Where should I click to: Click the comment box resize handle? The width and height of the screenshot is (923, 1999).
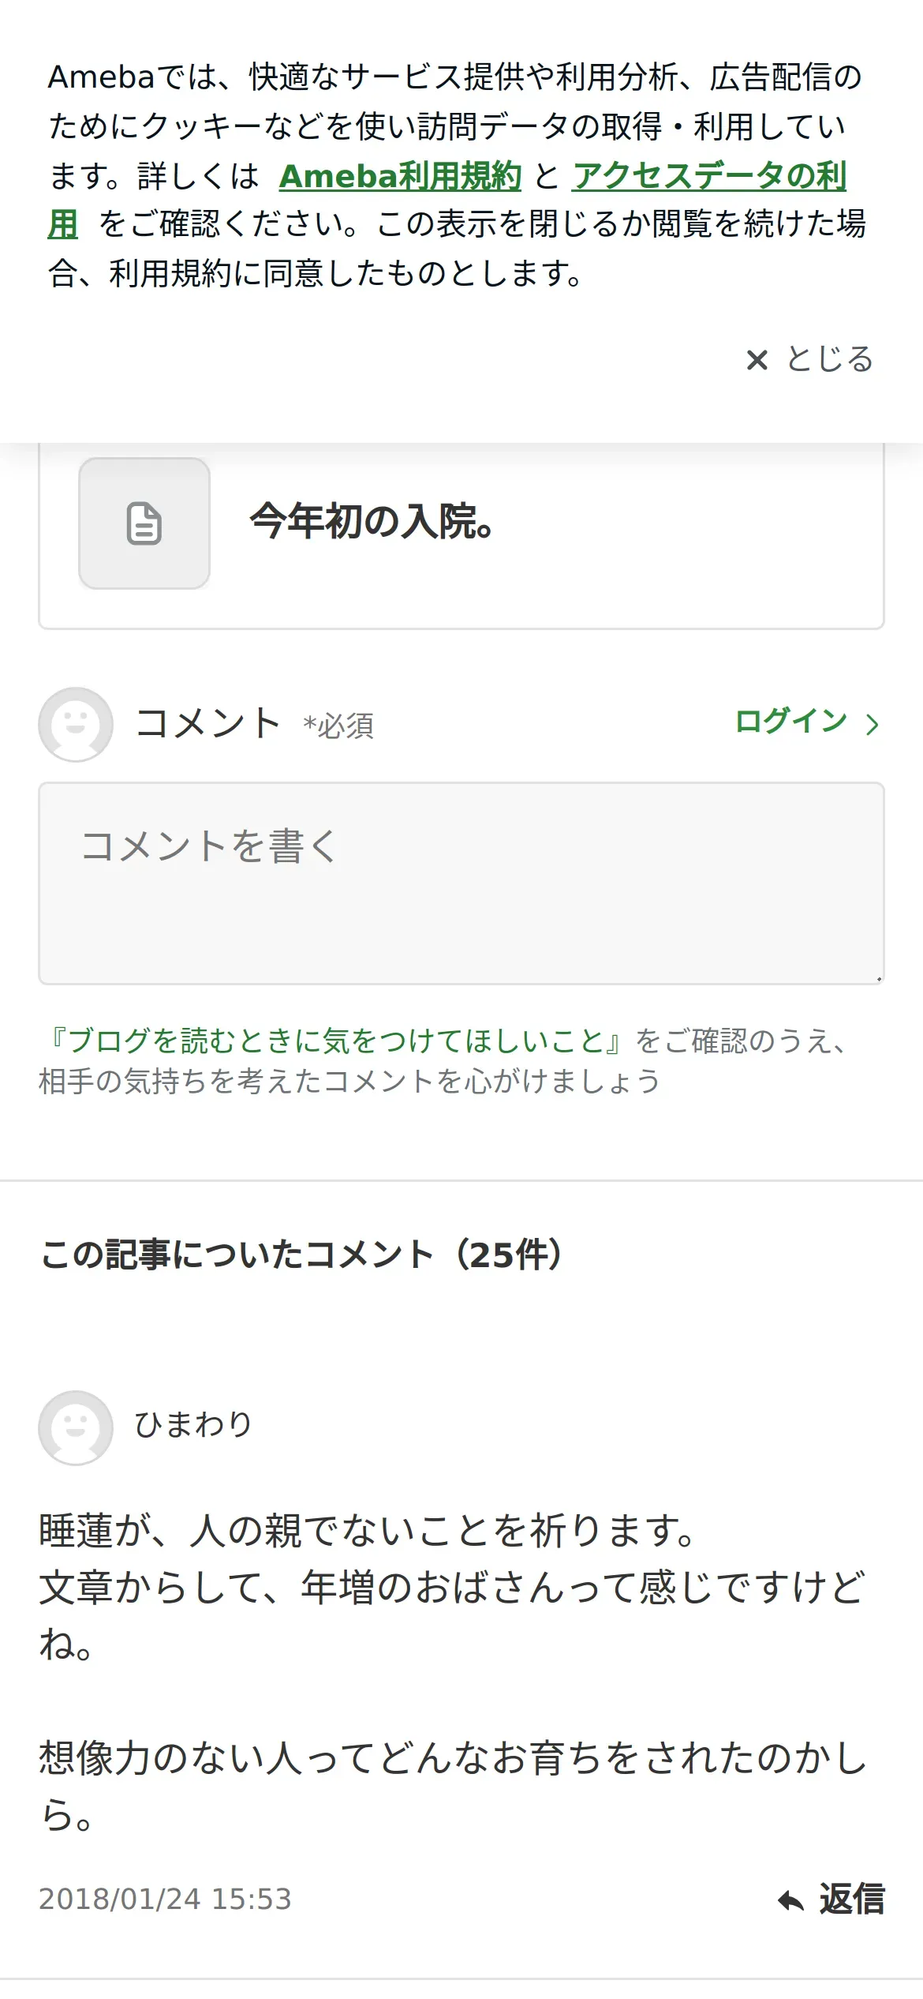point(878,978)
